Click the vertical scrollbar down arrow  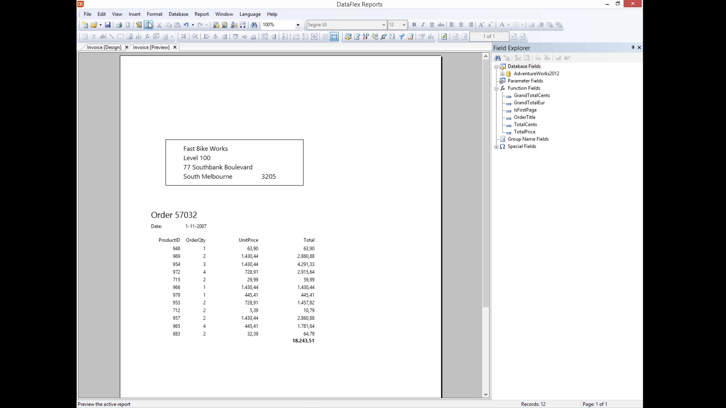[486, 394]
